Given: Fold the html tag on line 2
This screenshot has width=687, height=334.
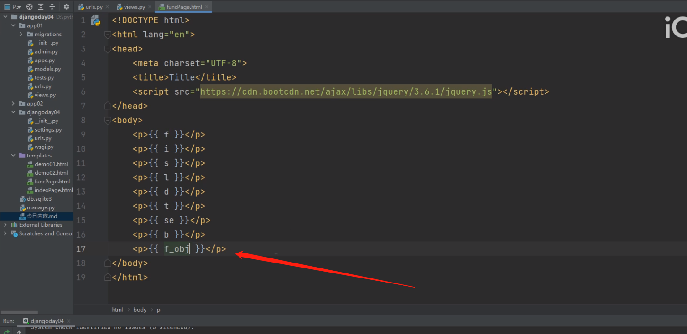Looking at the screenshot, I should pos(108,35).
